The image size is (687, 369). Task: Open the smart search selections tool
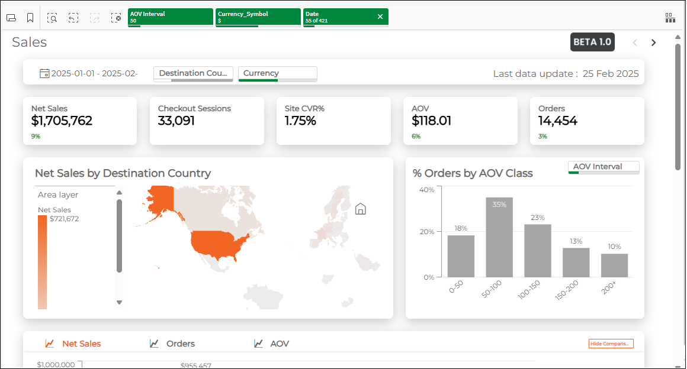(52, 18)
